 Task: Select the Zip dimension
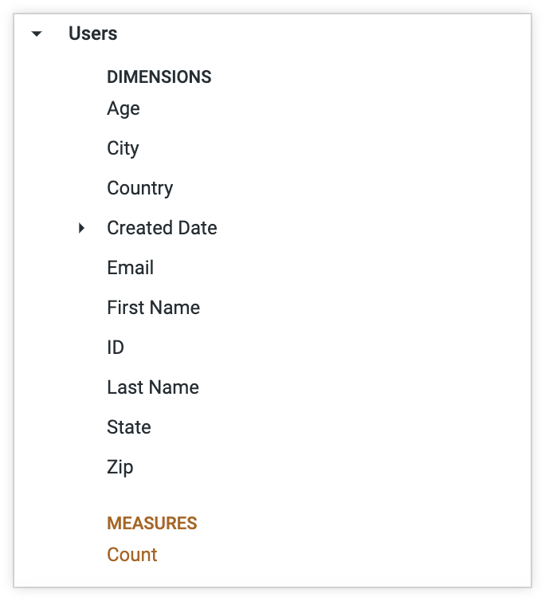(120, 467)
